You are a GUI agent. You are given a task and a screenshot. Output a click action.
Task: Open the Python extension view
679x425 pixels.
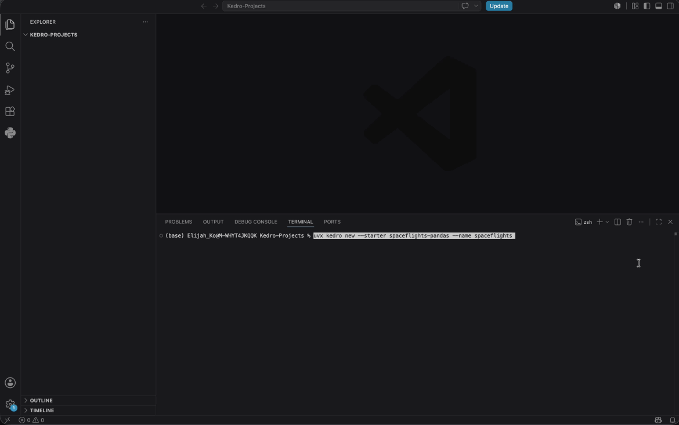[x=10, y=133]
